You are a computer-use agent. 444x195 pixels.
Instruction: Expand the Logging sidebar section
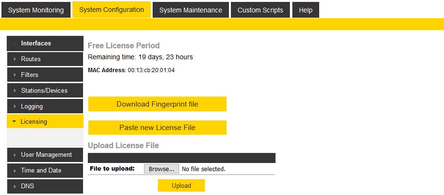click(x=45, y=107)
